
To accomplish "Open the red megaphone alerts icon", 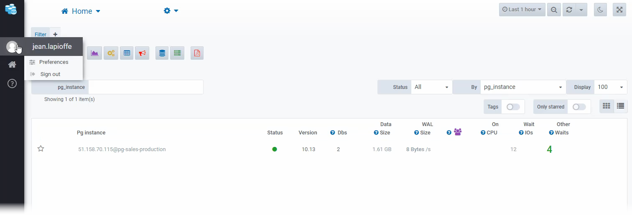I will tap(143, 53).
